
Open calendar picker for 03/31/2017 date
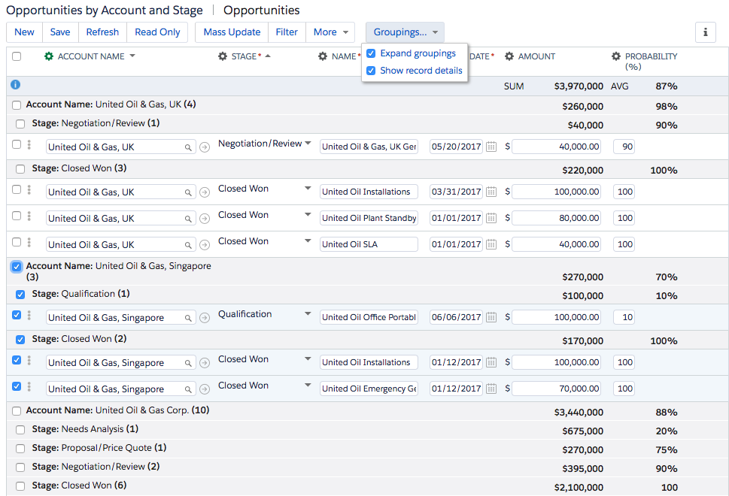(491, 192)
